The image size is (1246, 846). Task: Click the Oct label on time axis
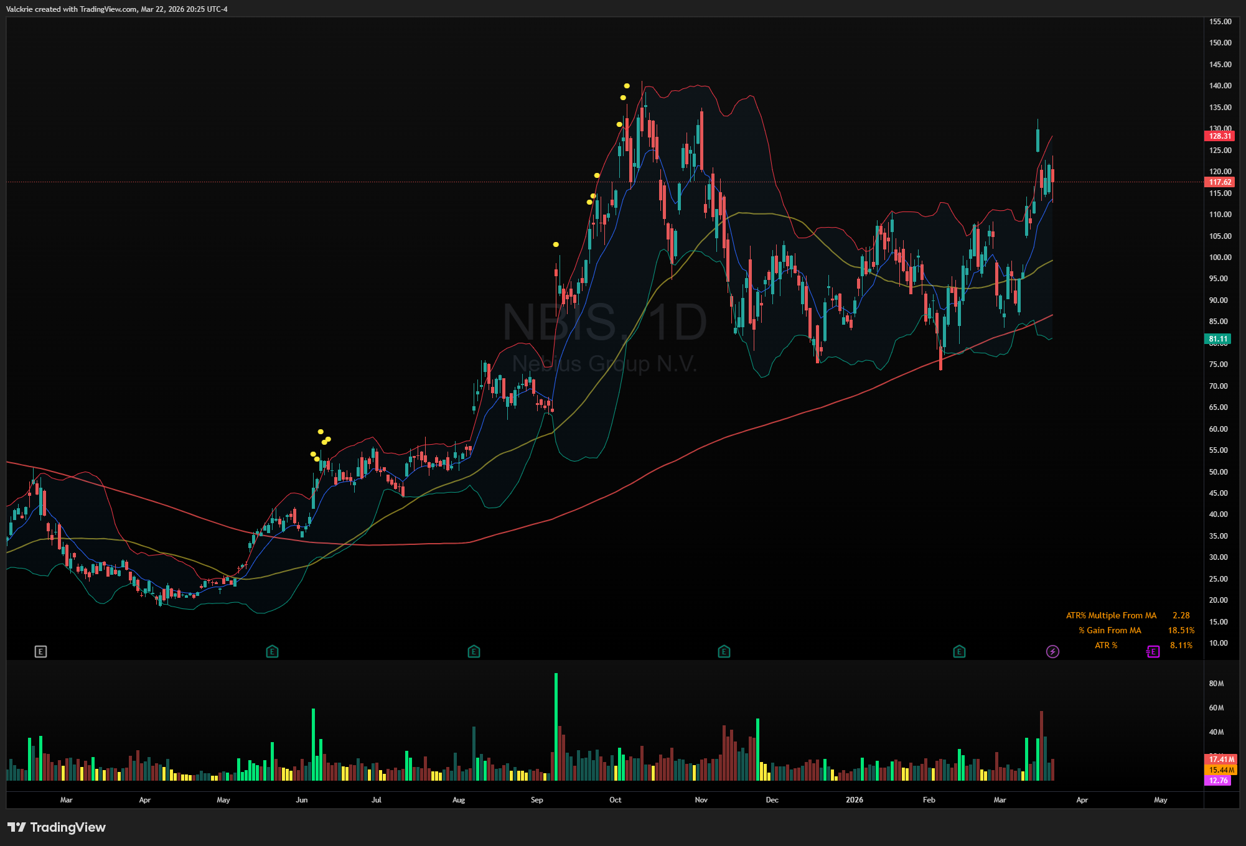615,800
